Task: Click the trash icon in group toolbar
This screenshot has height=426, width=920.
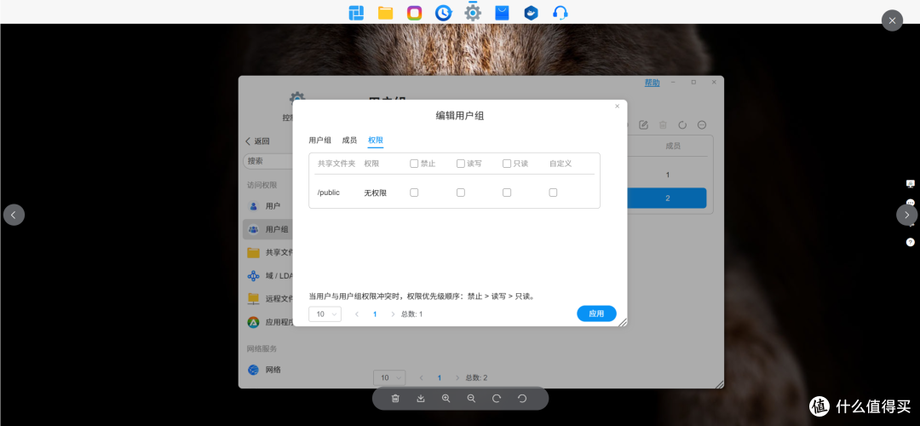Action: click(x=663, y=125)
